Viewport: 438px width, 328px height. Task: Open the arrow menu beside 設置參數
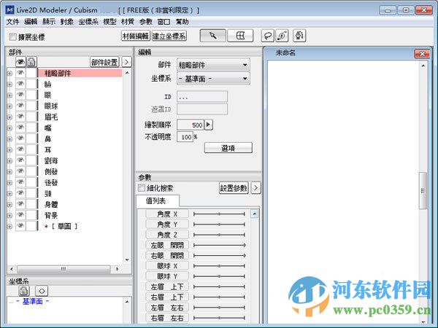pyautogui.click(x=256, y=188)
